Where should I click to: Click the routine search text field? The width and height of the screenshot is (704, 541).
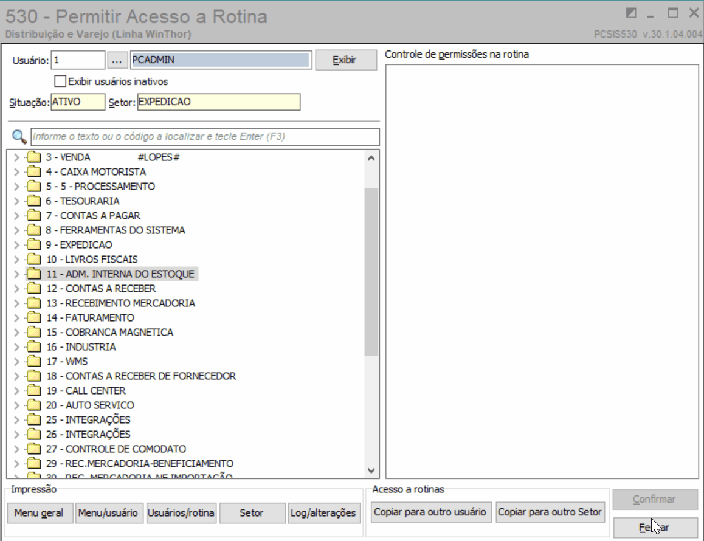(x=205, y=137)
